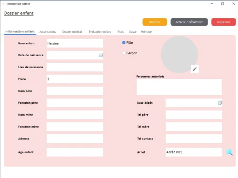Click the Personnes autorisés text area
Image resolution: width=238 pixels, height=178 pixels.
(x=179, y=87)
